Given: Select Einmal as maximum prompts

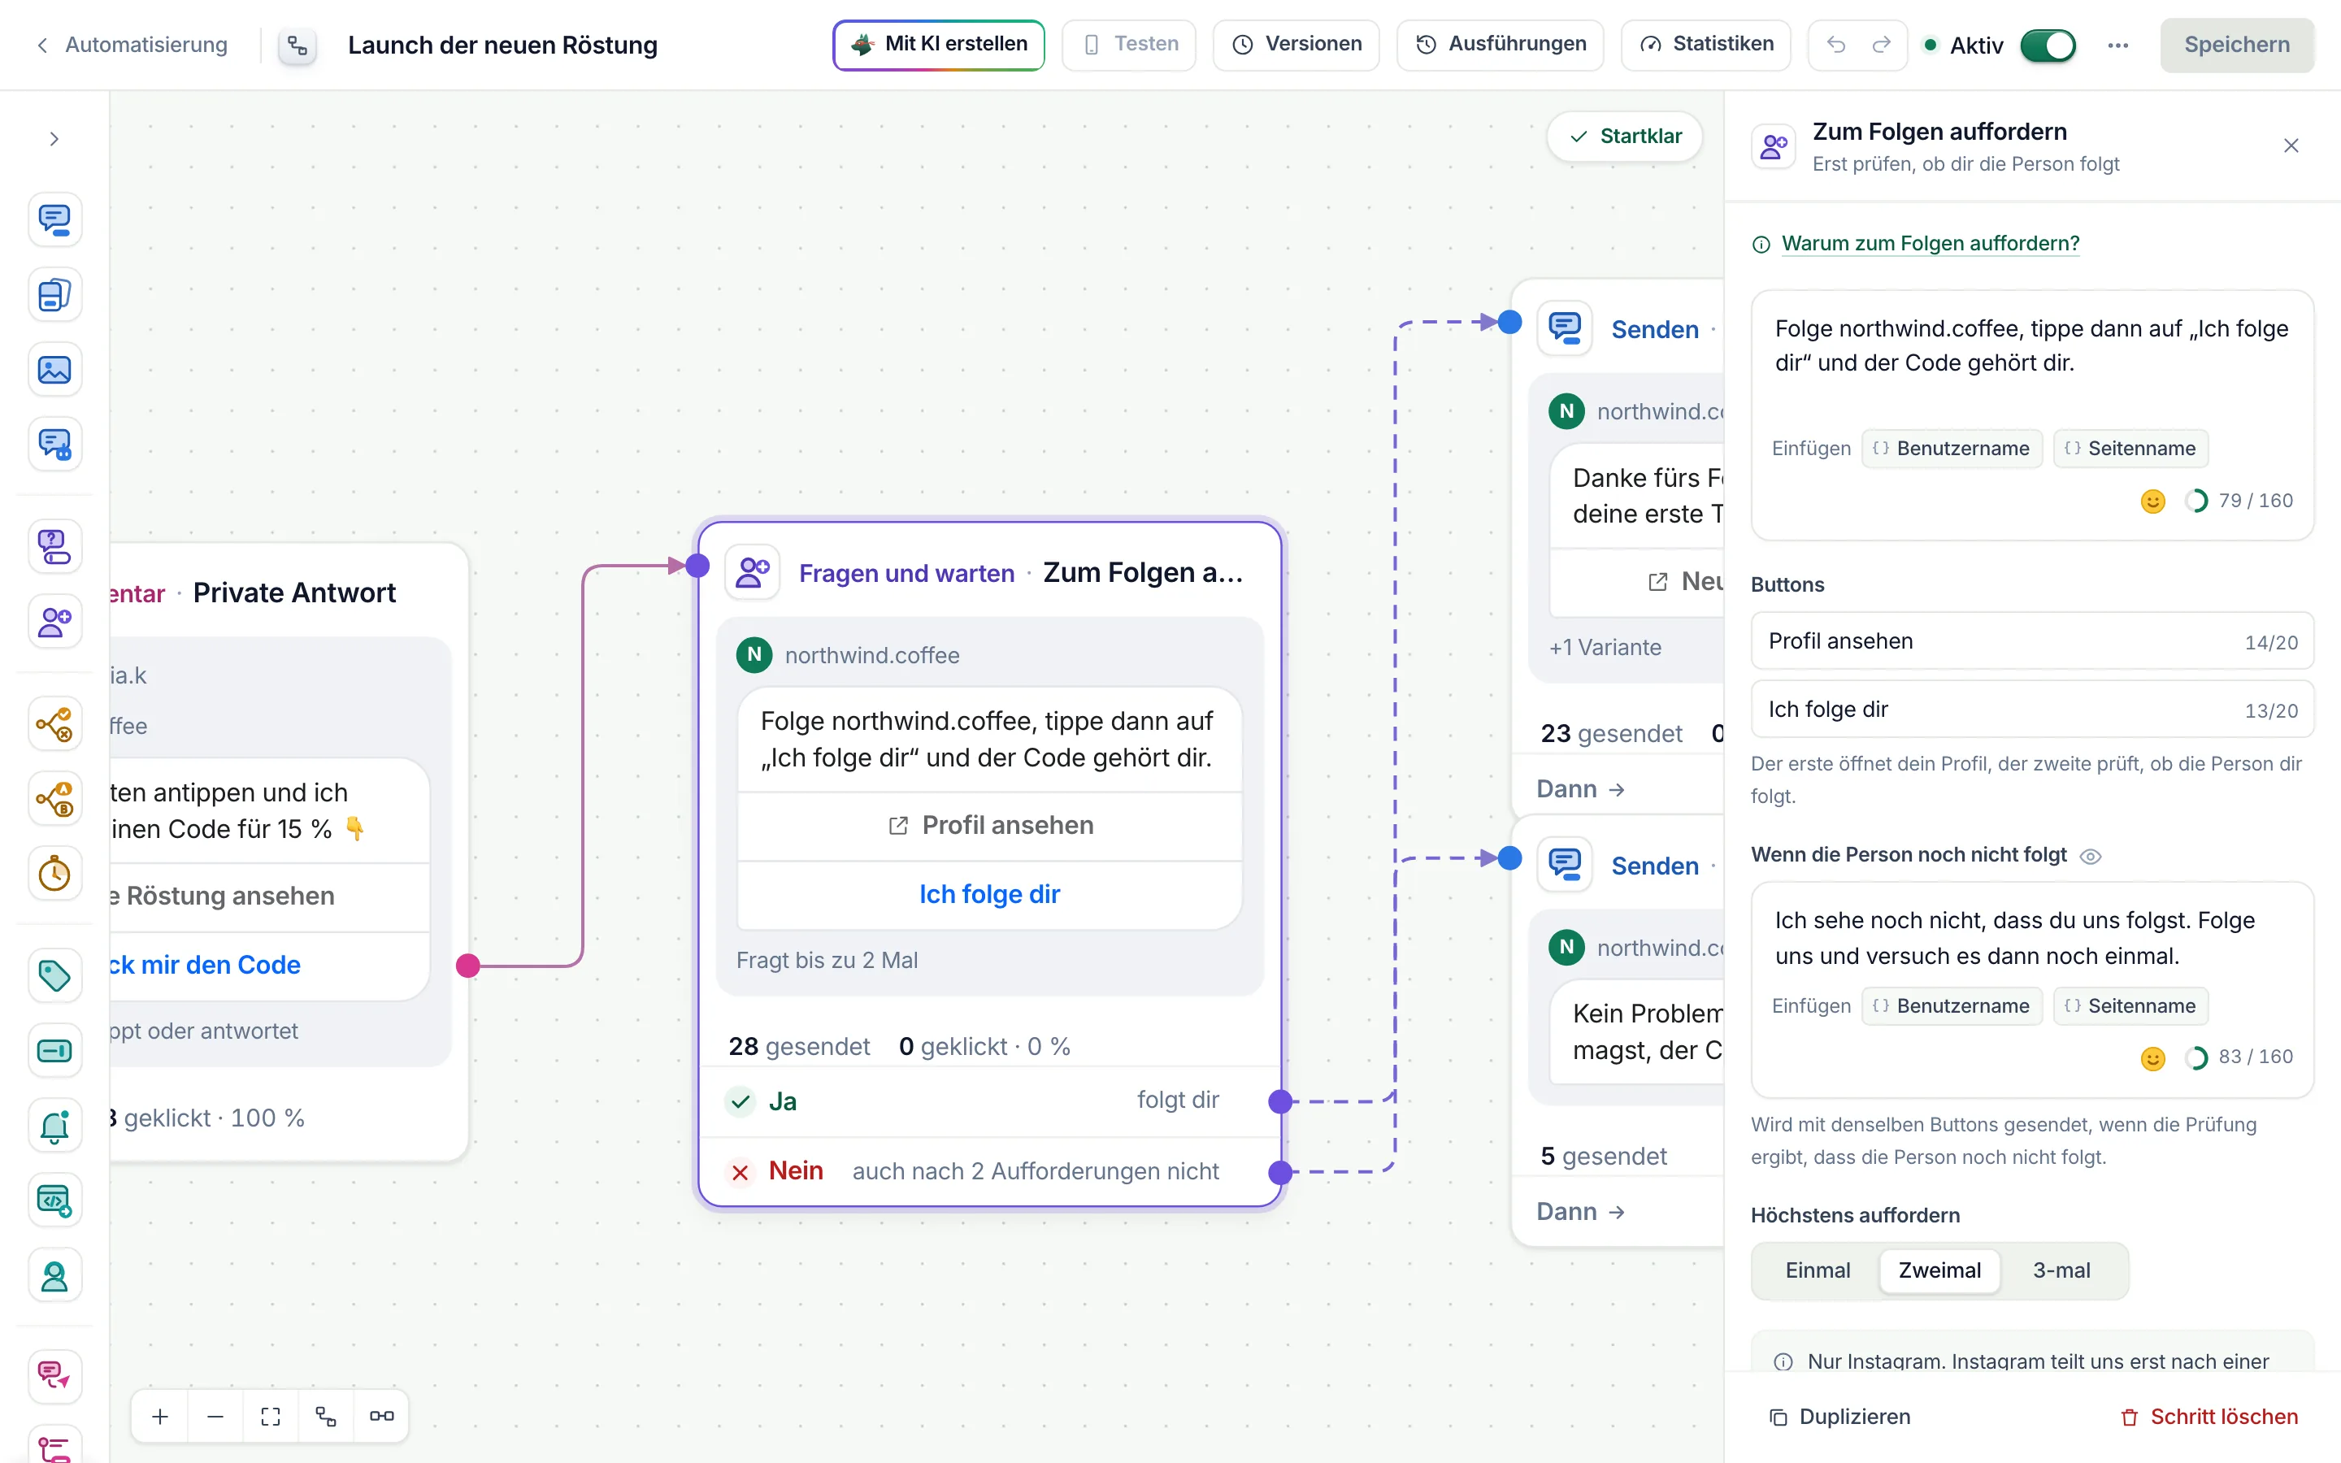Looking at the screenshot, I should point(1818,1270).
